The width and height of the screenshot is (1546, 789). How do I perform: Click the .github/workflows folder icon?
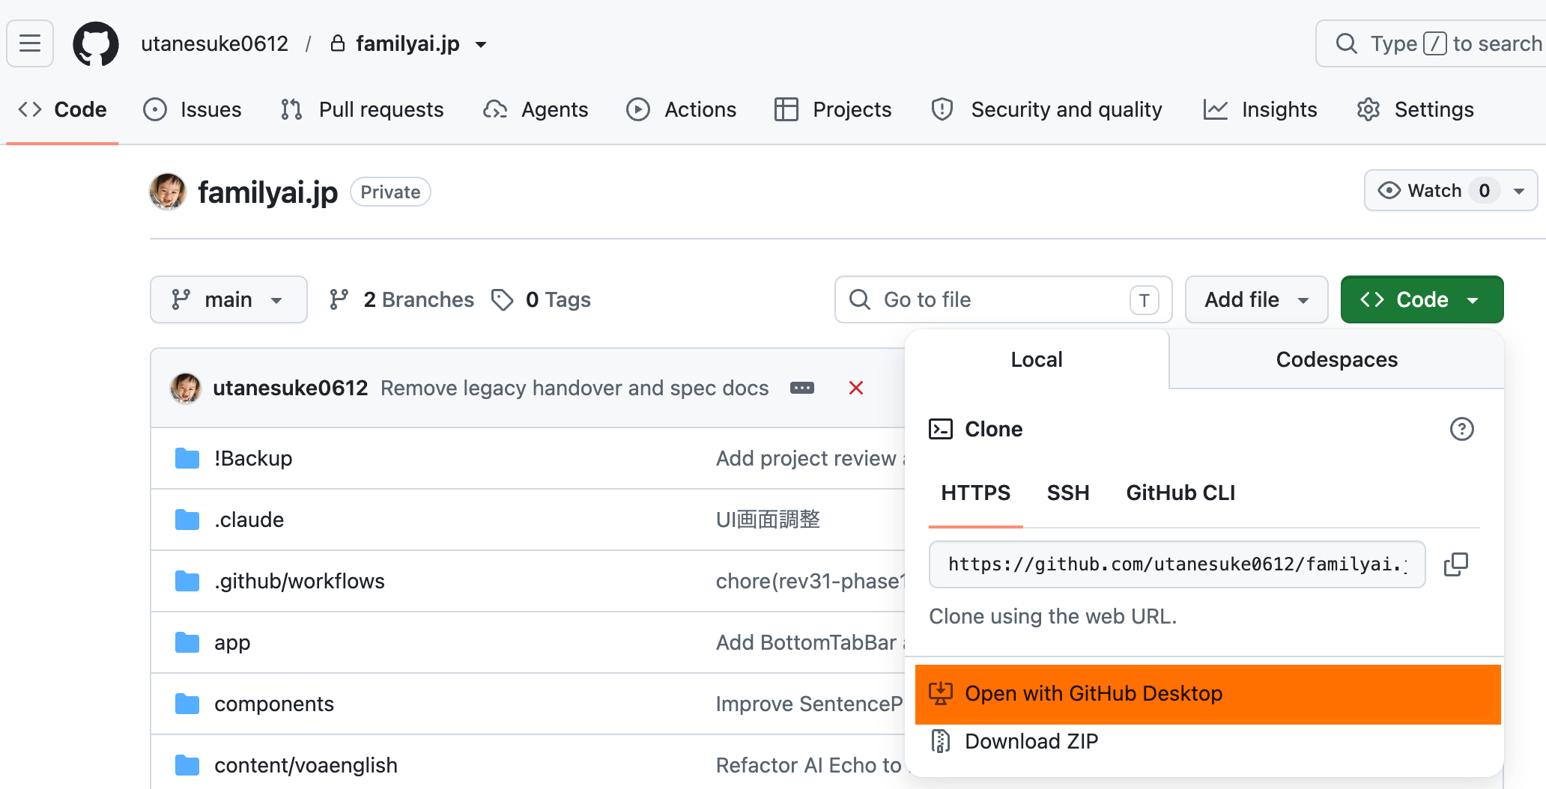pyautogui.click(x=187, y=581)
